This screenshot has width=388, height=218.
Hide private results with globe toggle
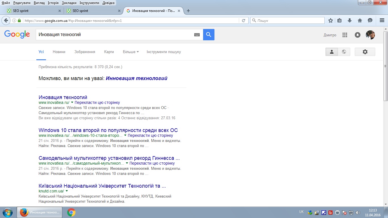pos(344,52)
